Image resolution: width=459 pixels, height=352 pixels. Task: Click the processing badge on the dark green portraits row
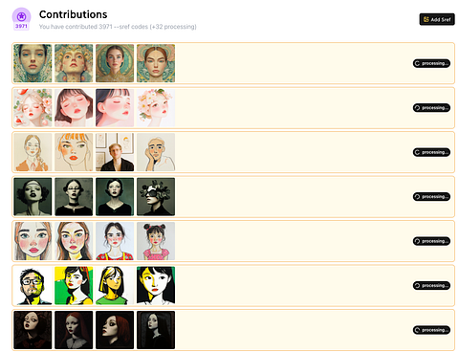[431, 197]
